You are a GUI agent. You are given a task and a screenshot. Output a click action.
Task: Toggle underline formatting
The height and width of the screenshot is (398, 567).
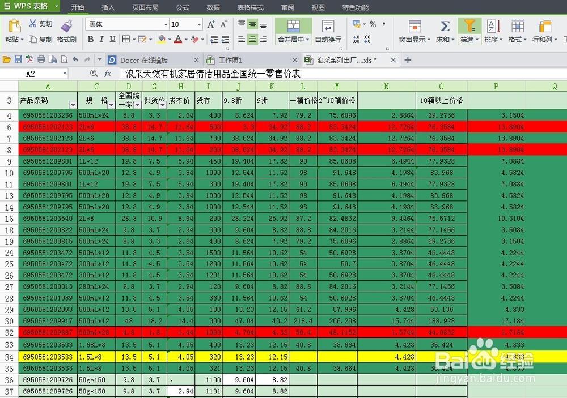point(112,39)
